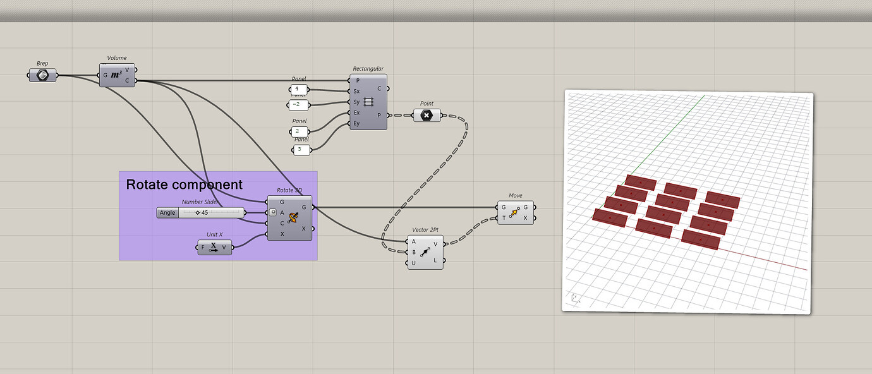Image resolution: width=872 pixels, height=374 pixels.
Task: Click the Sx input of Rectangular
Action: [356, 91]
